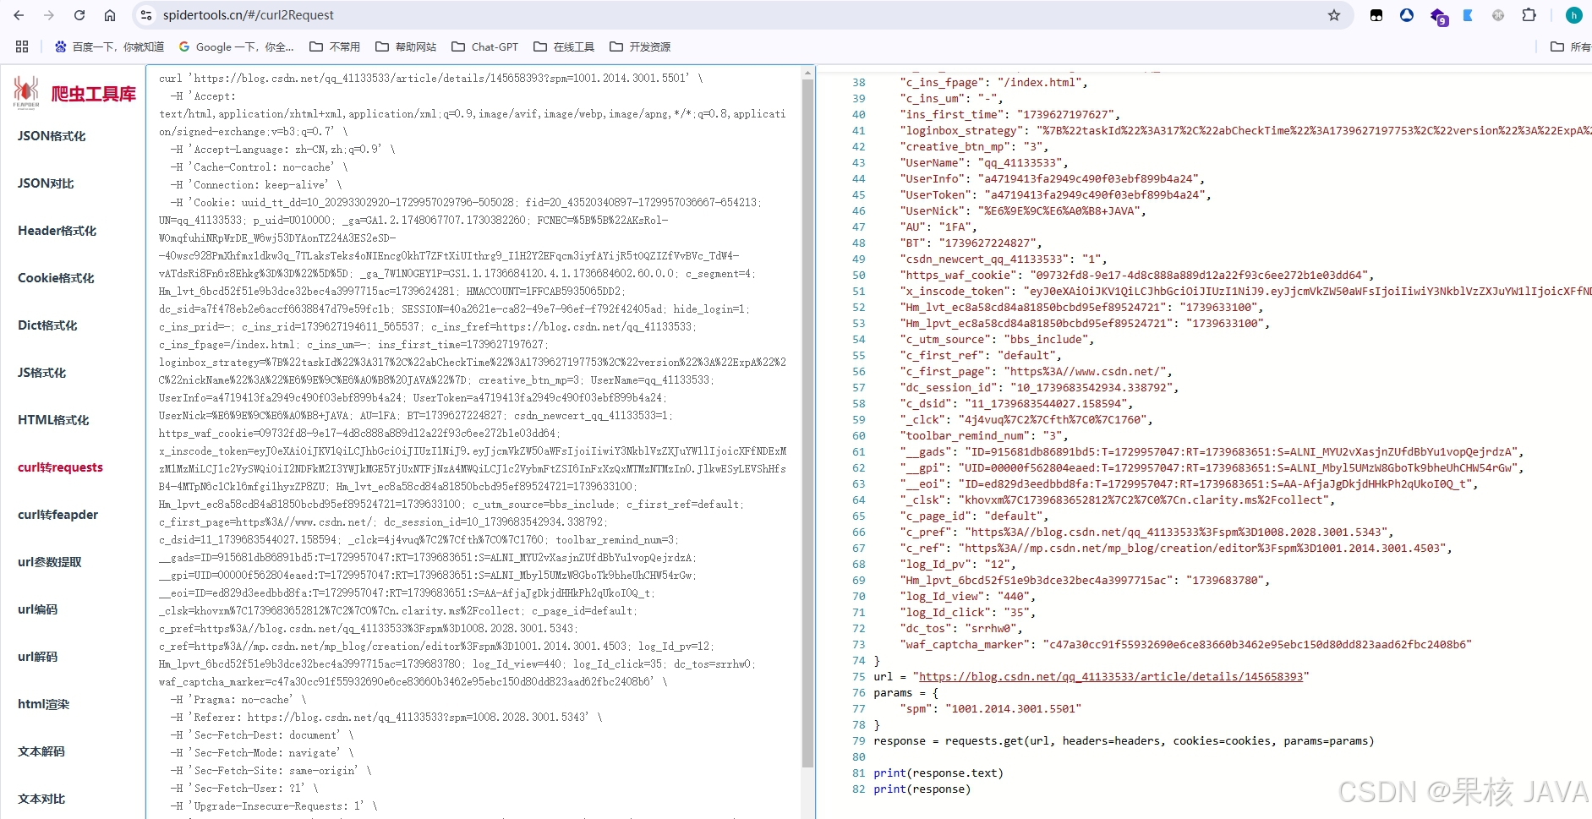Select curl转feapder in the sidebar
Screen dimensions: 1592x819
[57, 515]
